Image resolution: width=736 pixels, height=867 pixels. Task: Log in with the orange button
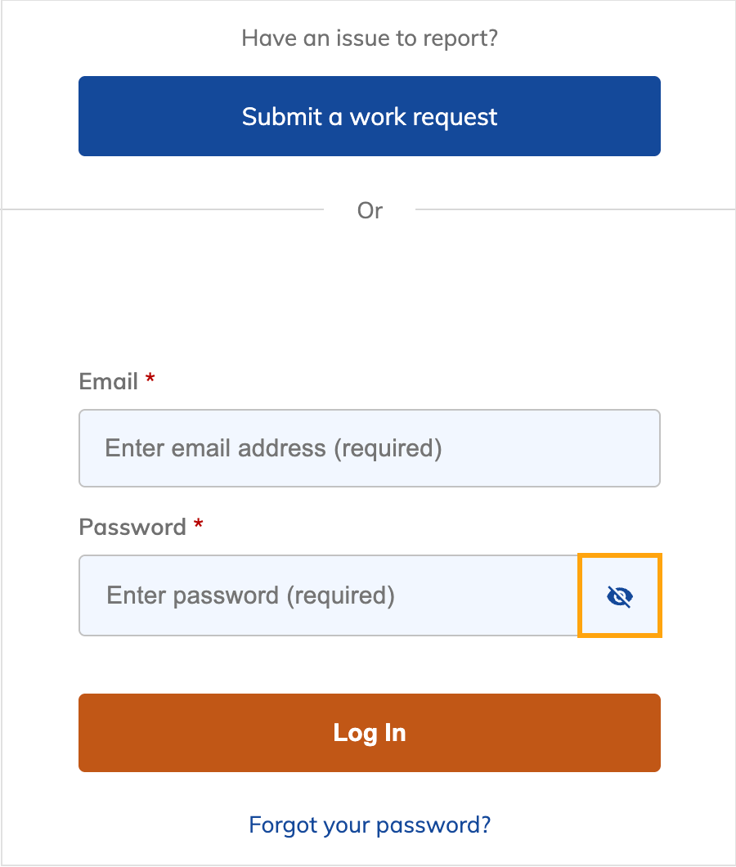(x=369, y=733)
